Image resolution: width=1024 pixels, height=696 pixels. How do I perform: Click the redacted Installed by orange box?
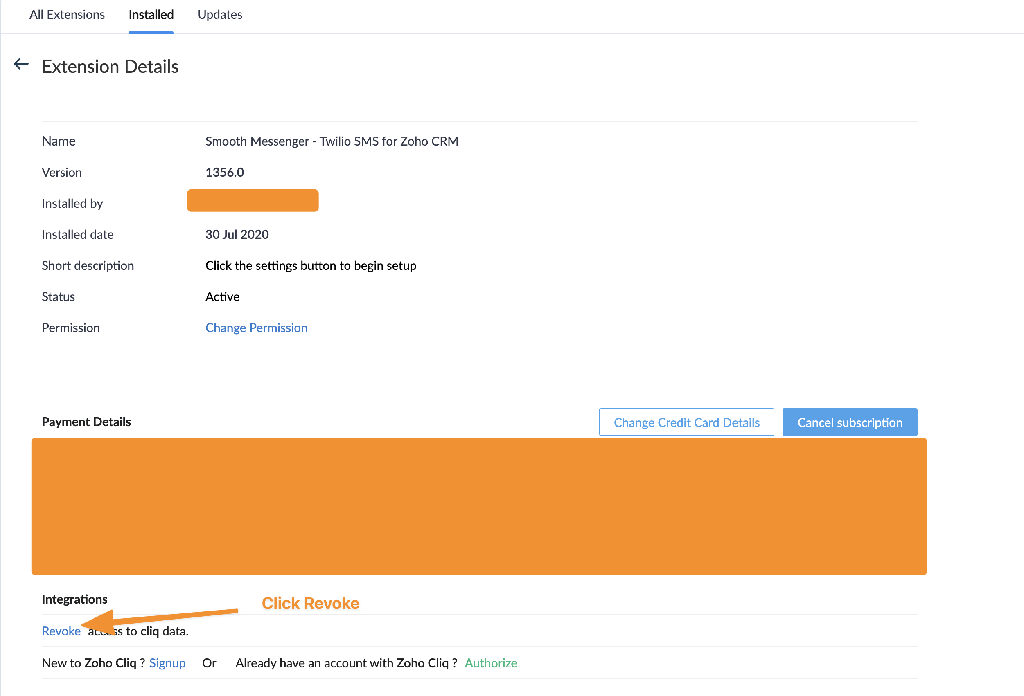click(253, 201)
